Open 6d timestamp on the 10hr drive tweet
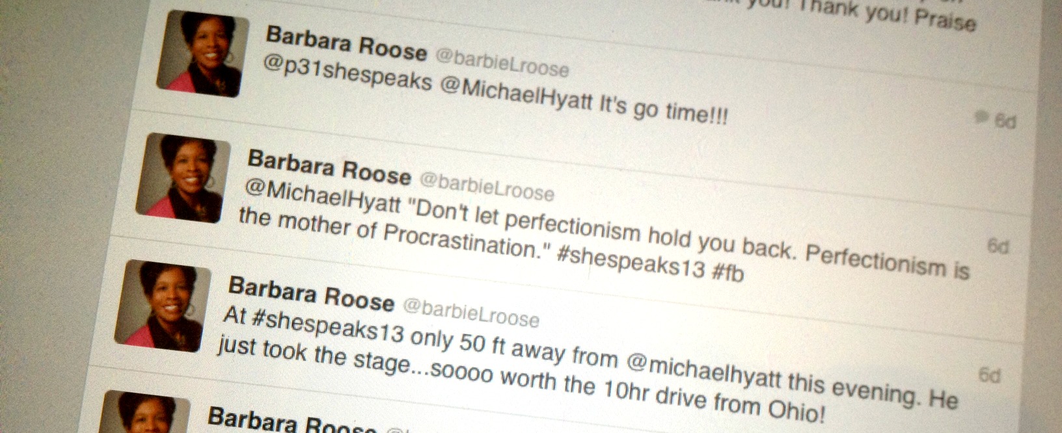The height and width of the screenshot is (433, 1062). (989, 375)
